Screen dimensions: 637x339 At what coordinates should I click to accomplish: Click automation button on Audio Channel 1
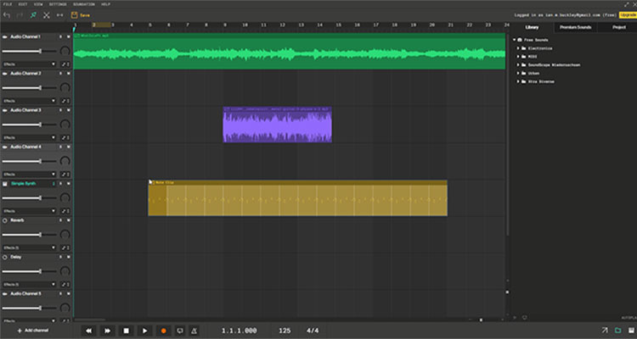65,64
